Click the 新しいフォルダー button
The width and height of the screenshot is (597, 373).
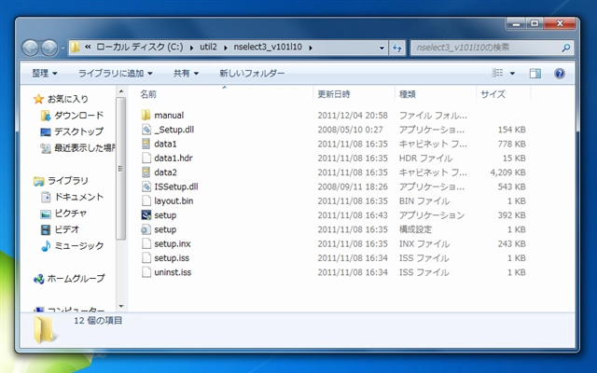click(252, 73)
